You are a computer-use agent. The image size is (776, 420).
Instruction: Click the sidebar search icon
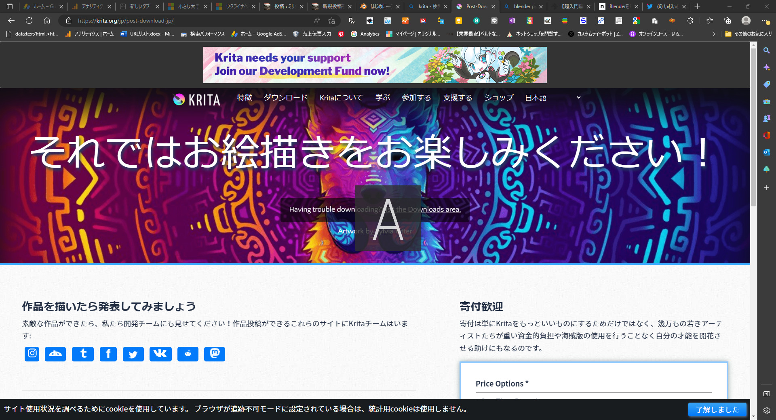tap(766, 50)
